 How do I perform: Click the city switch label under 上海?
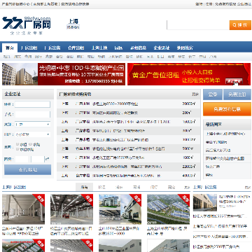(73, 27)
